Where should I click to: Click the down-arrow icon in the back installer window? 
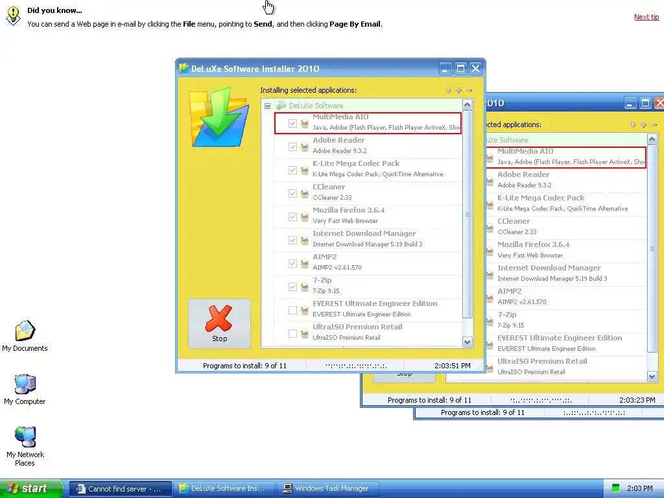click(x=633, y=124)
